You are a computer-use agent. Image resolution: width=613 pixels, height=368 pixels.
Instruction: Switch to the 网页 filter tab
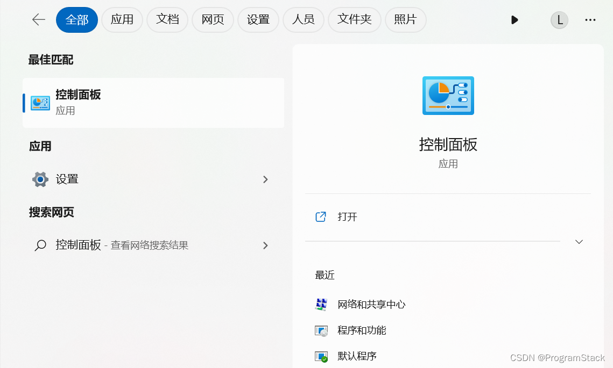click(x=213, y=19)
